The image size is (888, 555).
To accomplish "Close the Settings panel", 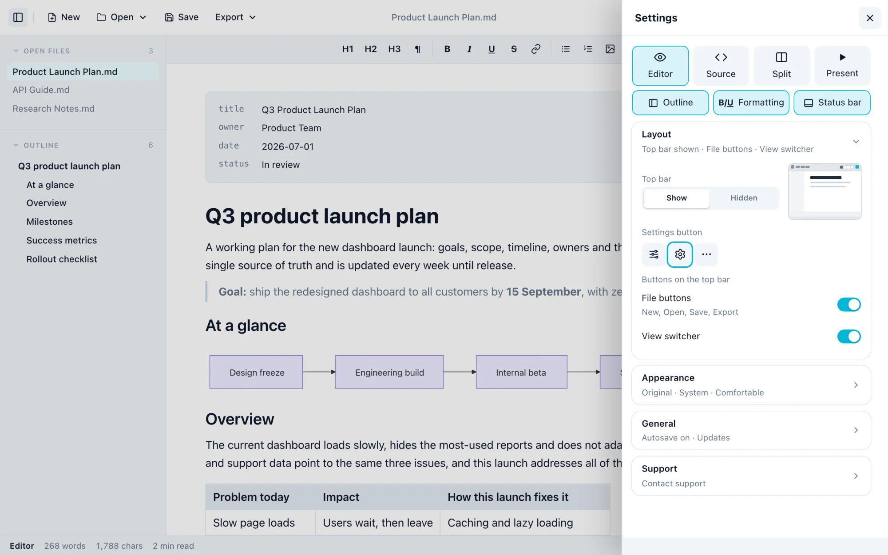I will click(870, 18).
